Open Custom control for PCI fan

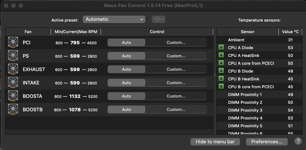pyautogui.click(x=176, y=42)
